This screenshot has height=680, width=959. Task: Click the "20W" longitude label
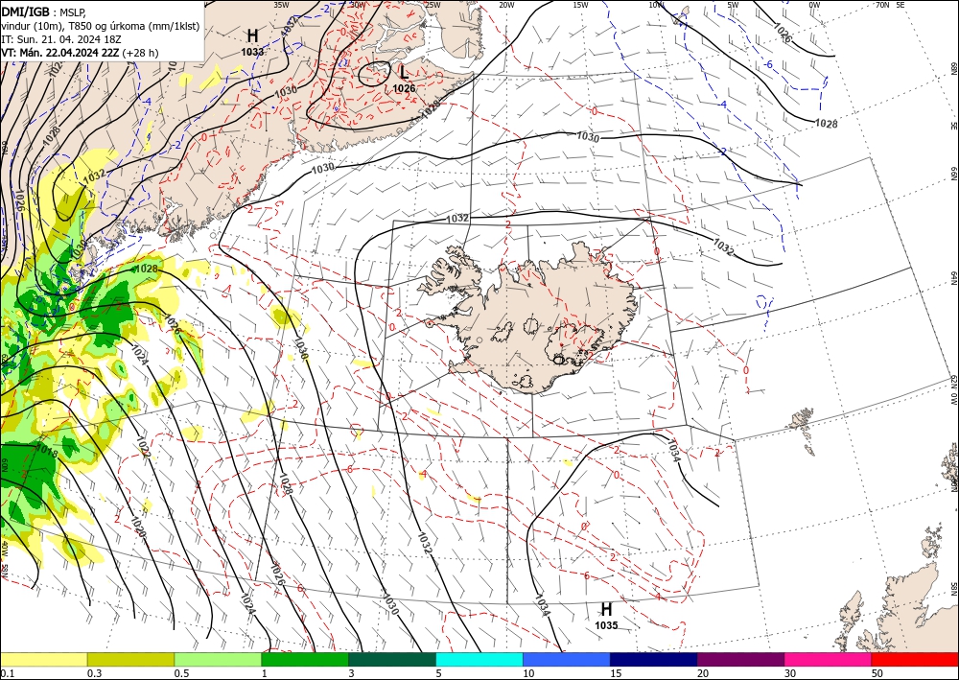point(506,5)
